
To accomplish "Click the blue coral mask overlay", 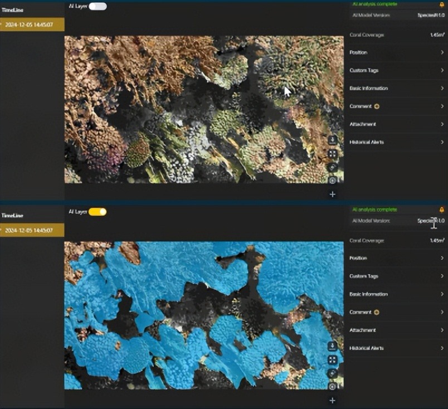I will (167, 267).
